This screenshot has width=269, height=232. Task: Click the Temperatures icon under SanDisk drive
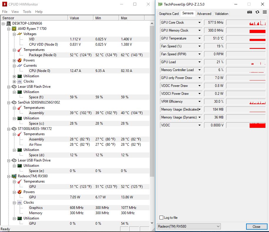pos(20,108)
